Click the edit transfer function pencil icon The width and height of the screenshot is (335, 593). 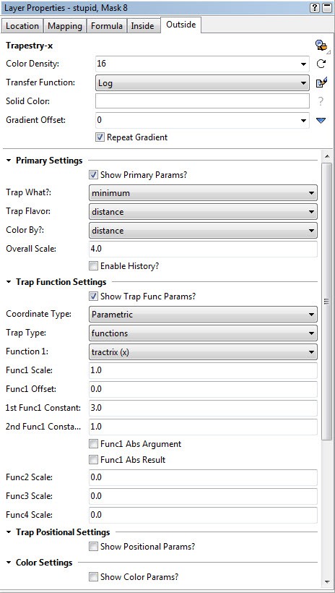[x=321, y=82]
